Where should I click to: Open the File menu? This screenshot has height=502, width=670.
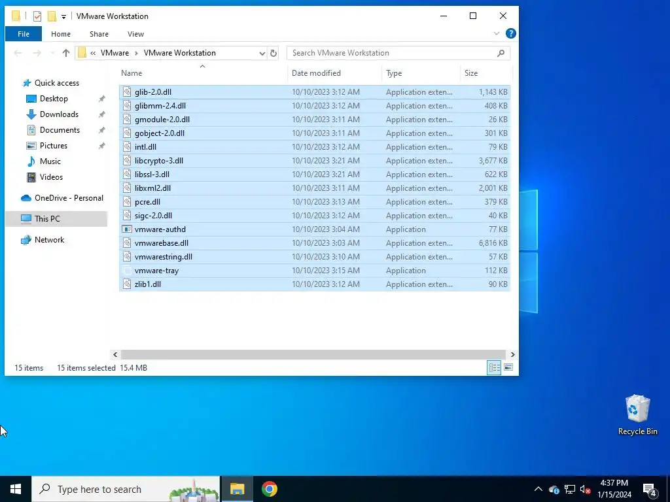tap(24, 34)
